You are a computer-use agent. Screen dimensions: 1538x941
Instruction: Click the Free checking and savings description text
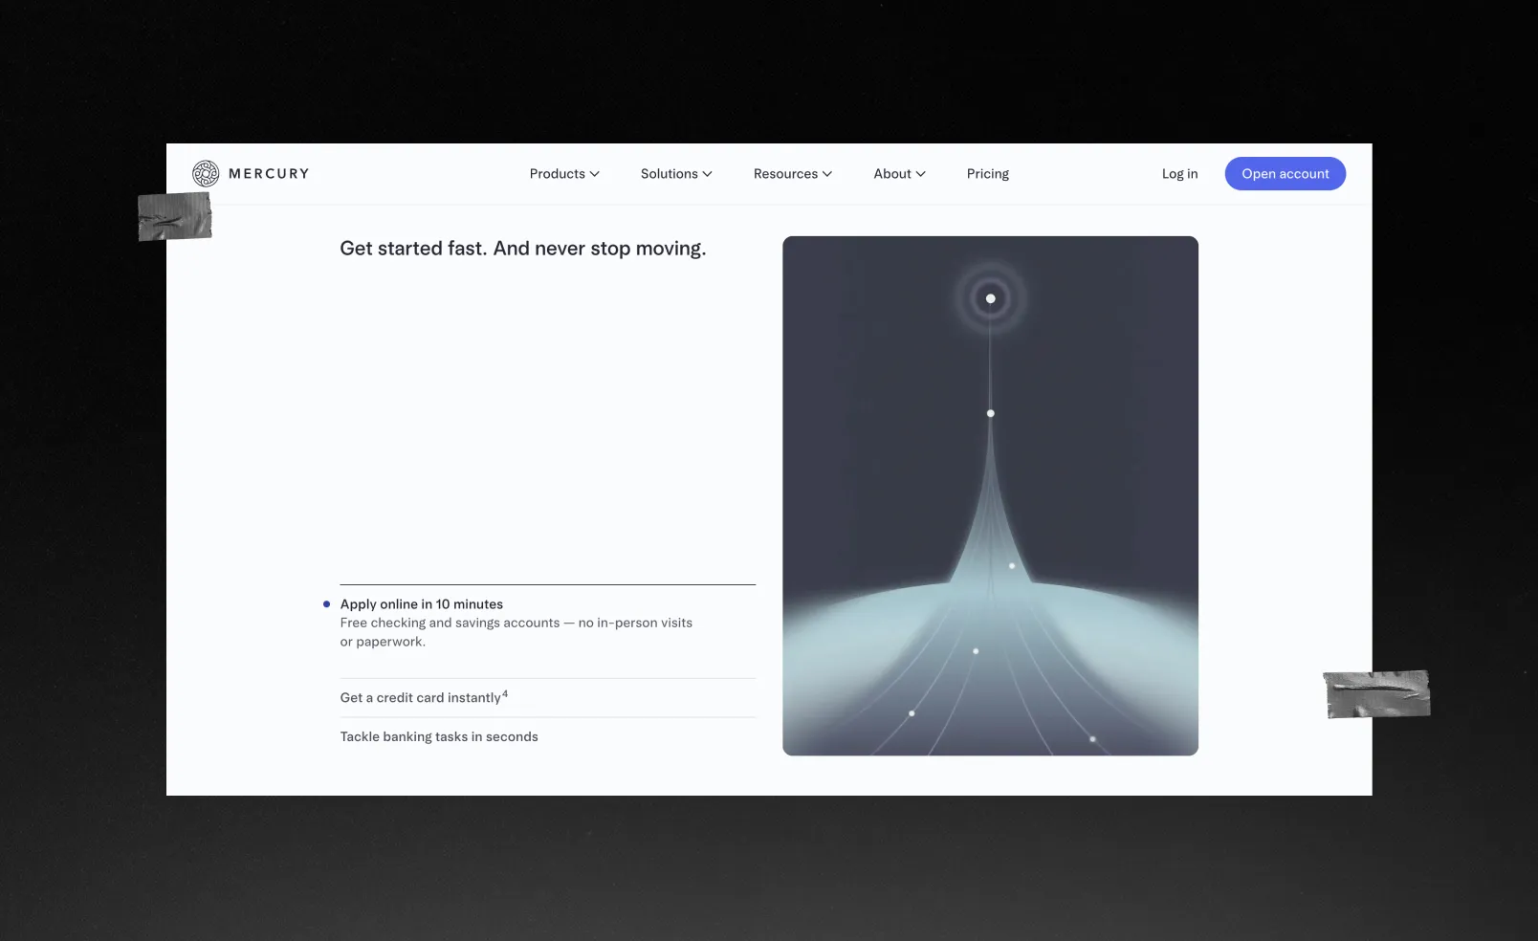click(516, 632)
